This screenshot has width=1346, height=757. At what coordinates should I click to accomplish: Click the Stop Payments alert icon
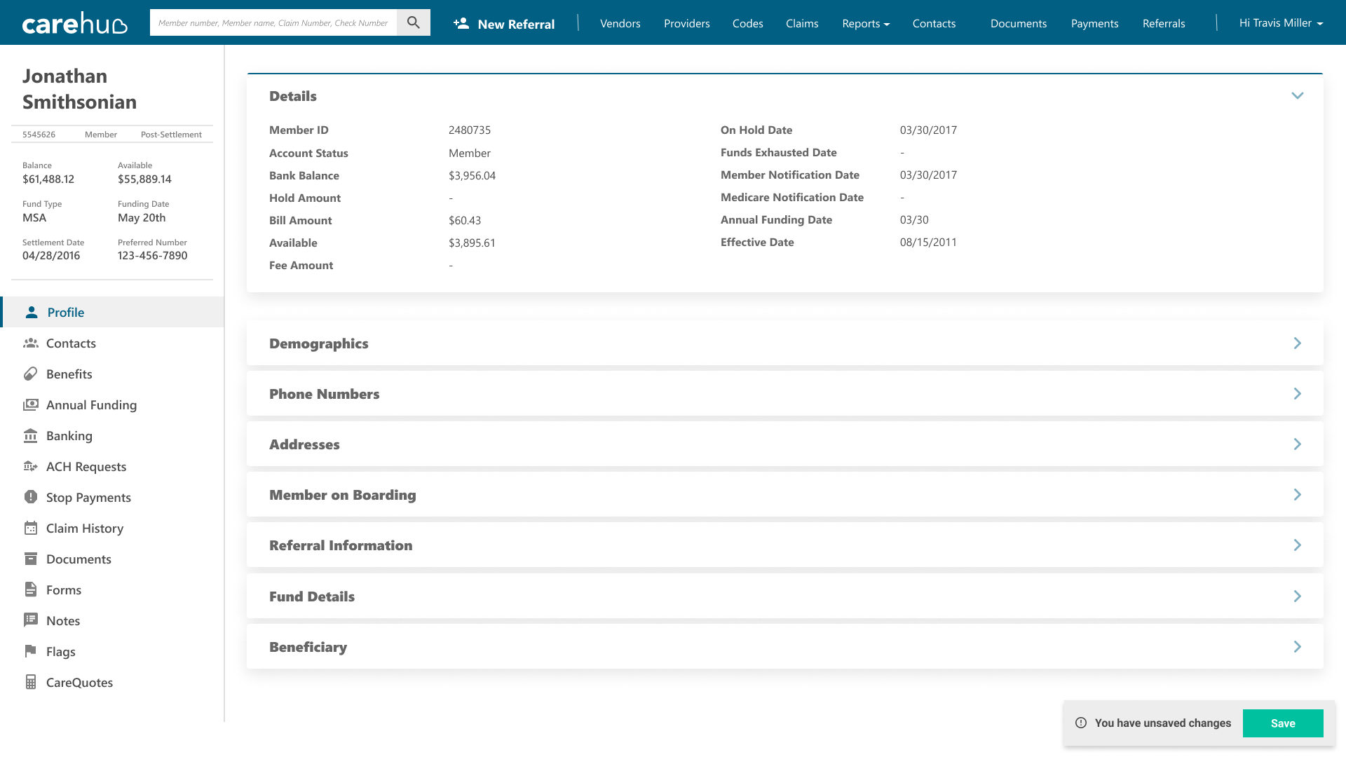(30, 497)
